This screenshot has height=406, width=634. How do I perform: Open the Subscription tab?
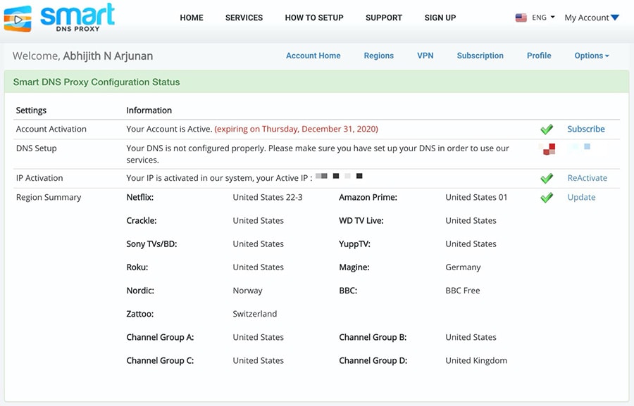tap(480, 56)
